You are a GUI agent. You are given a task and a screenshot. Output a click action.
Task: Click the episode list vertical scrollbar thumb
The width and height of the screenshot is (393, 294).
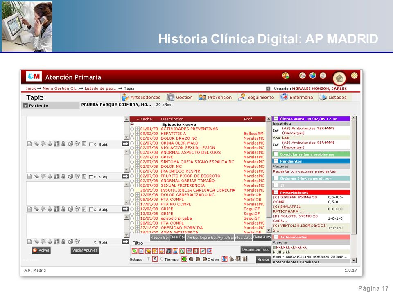[x=269, y=170]
